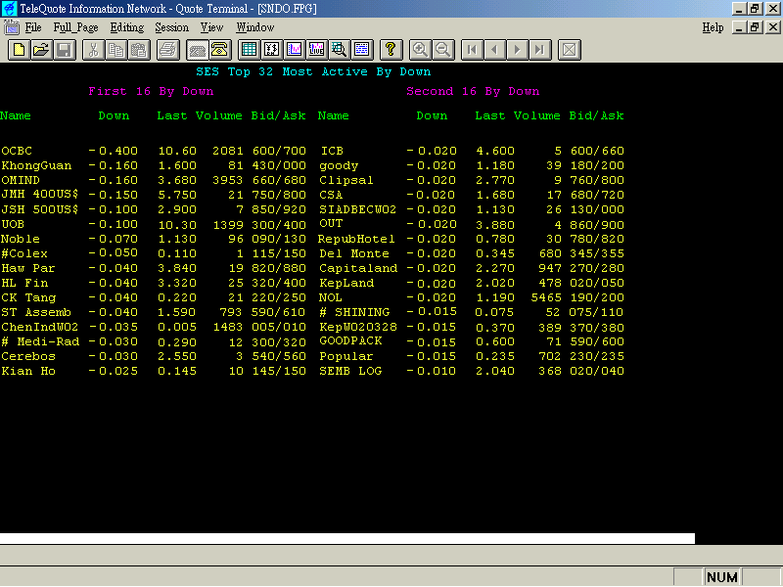783x587 pixels.
Task: Click the #Colex stock name
Action: click(24, 253)
